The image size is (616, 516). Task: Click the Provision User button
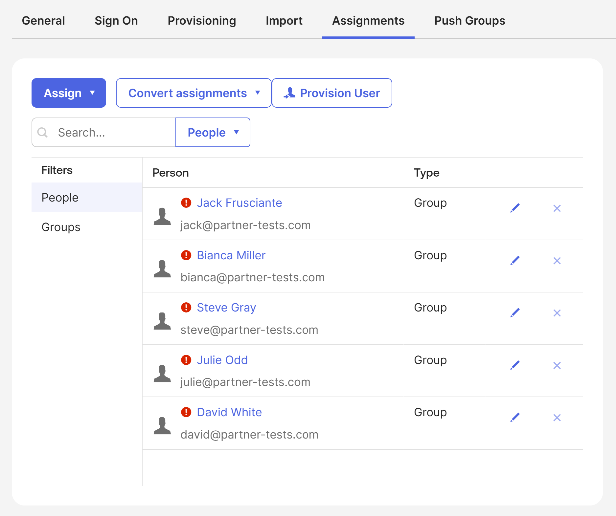pyautogui.click(x=332, y=93)
